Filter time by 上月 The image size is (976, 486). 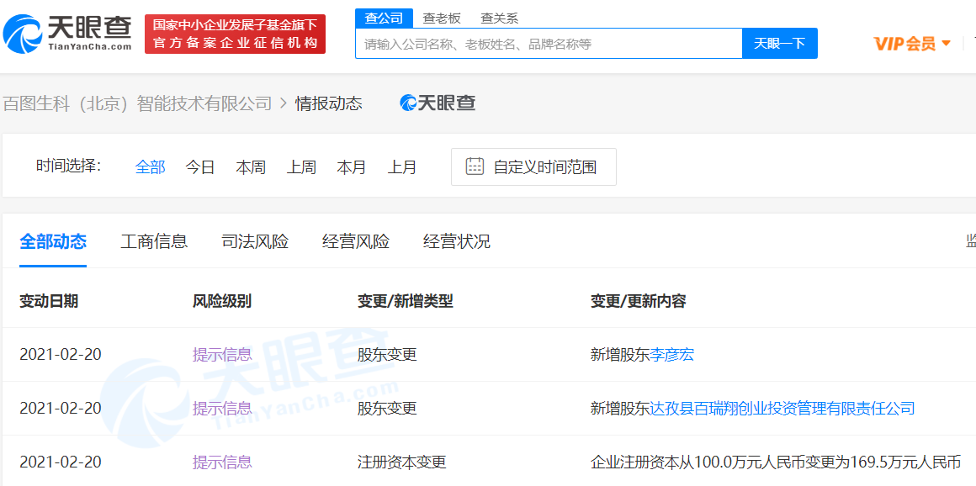pos(402,167)
